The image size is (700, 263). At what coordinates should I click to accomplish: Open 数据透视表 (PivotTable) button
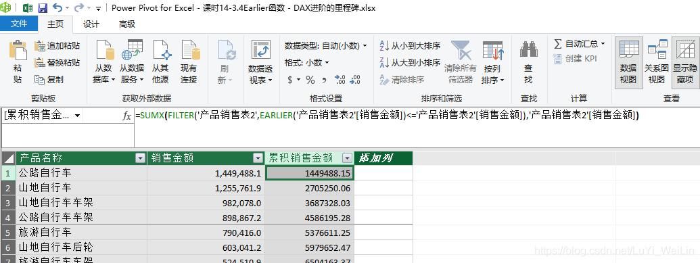tap(260, 62)
